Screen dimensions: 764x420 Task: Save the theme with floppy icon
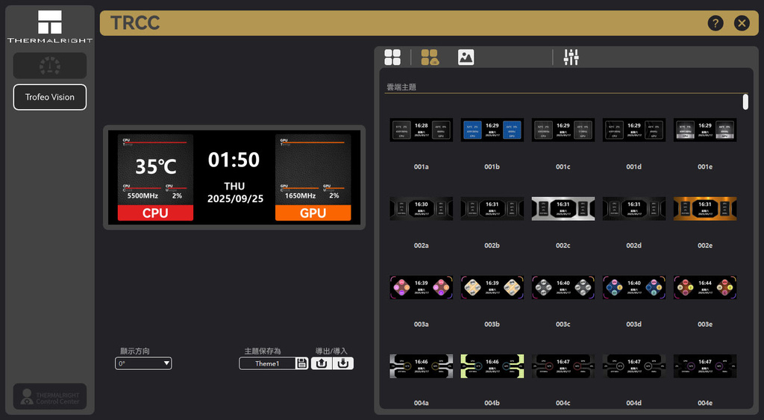(x=302, y=363)
